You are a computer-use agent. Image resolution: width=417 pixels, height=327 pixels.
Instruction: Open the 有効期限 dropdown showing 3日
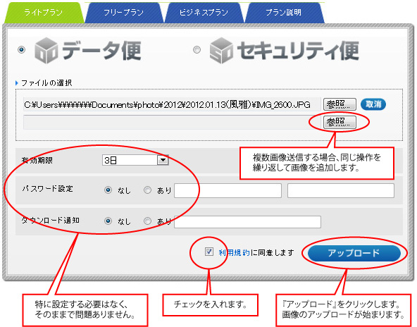[x=135, y=160]
